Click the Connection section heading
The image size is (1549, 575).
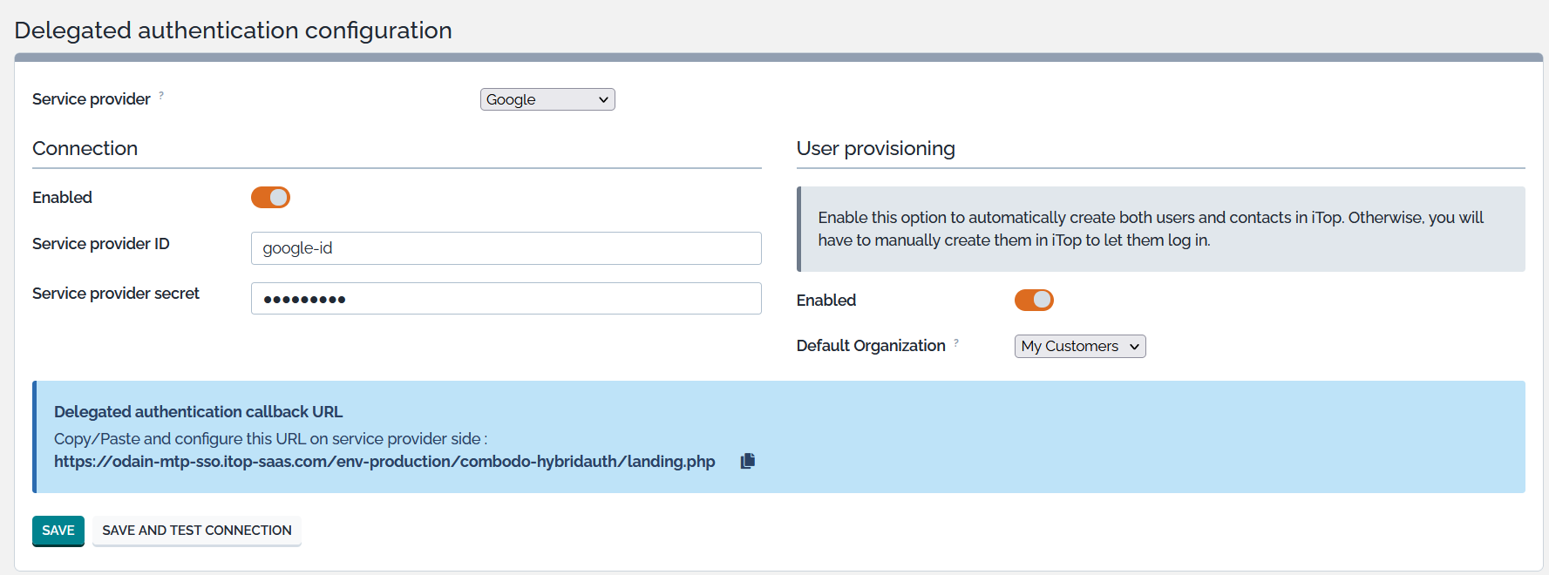[85, 149]
